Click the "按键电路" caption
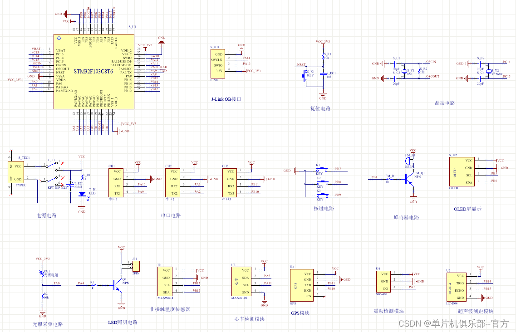This screenshot has height=332, width=516. point(324,208)
